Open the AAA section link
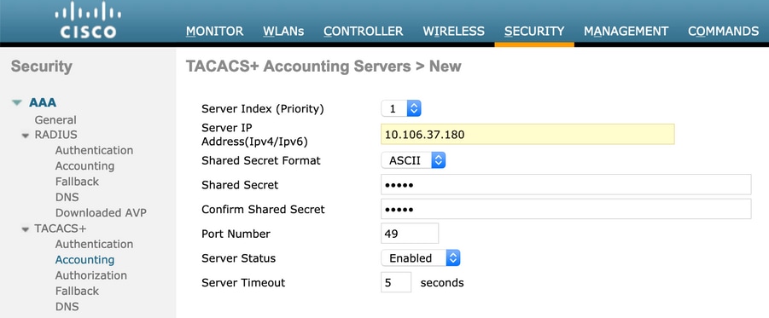The height and width of the screenshot is (318, 769). [43, 102]
